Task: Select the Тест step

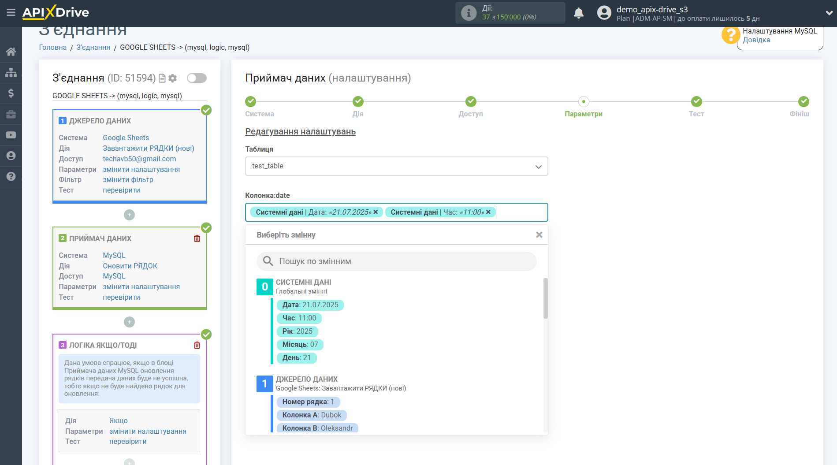Action: (x=696, y=102)
